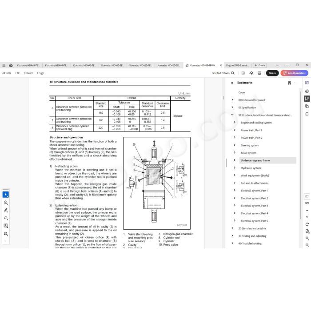Expand the 01 Specification bookmark
311x311 pixels.
tap(232, 108)
